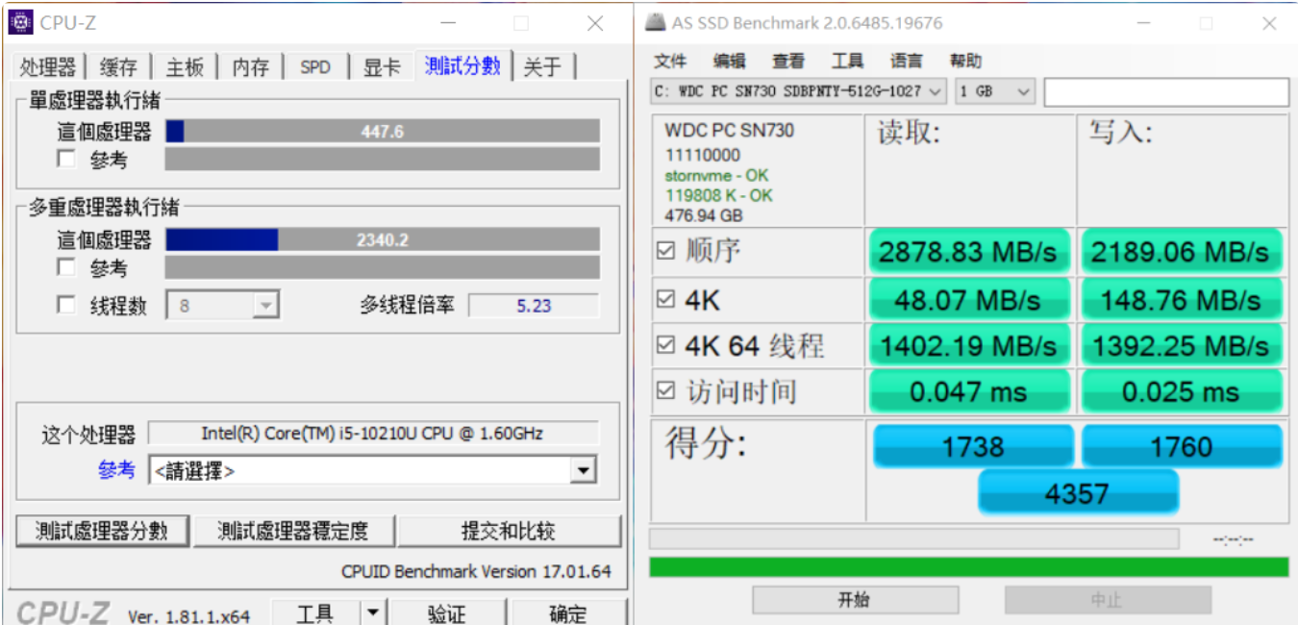Open the thread count dropdown showing 8
The width and height of the screenshot is (1298, 625).
[223, 306]
